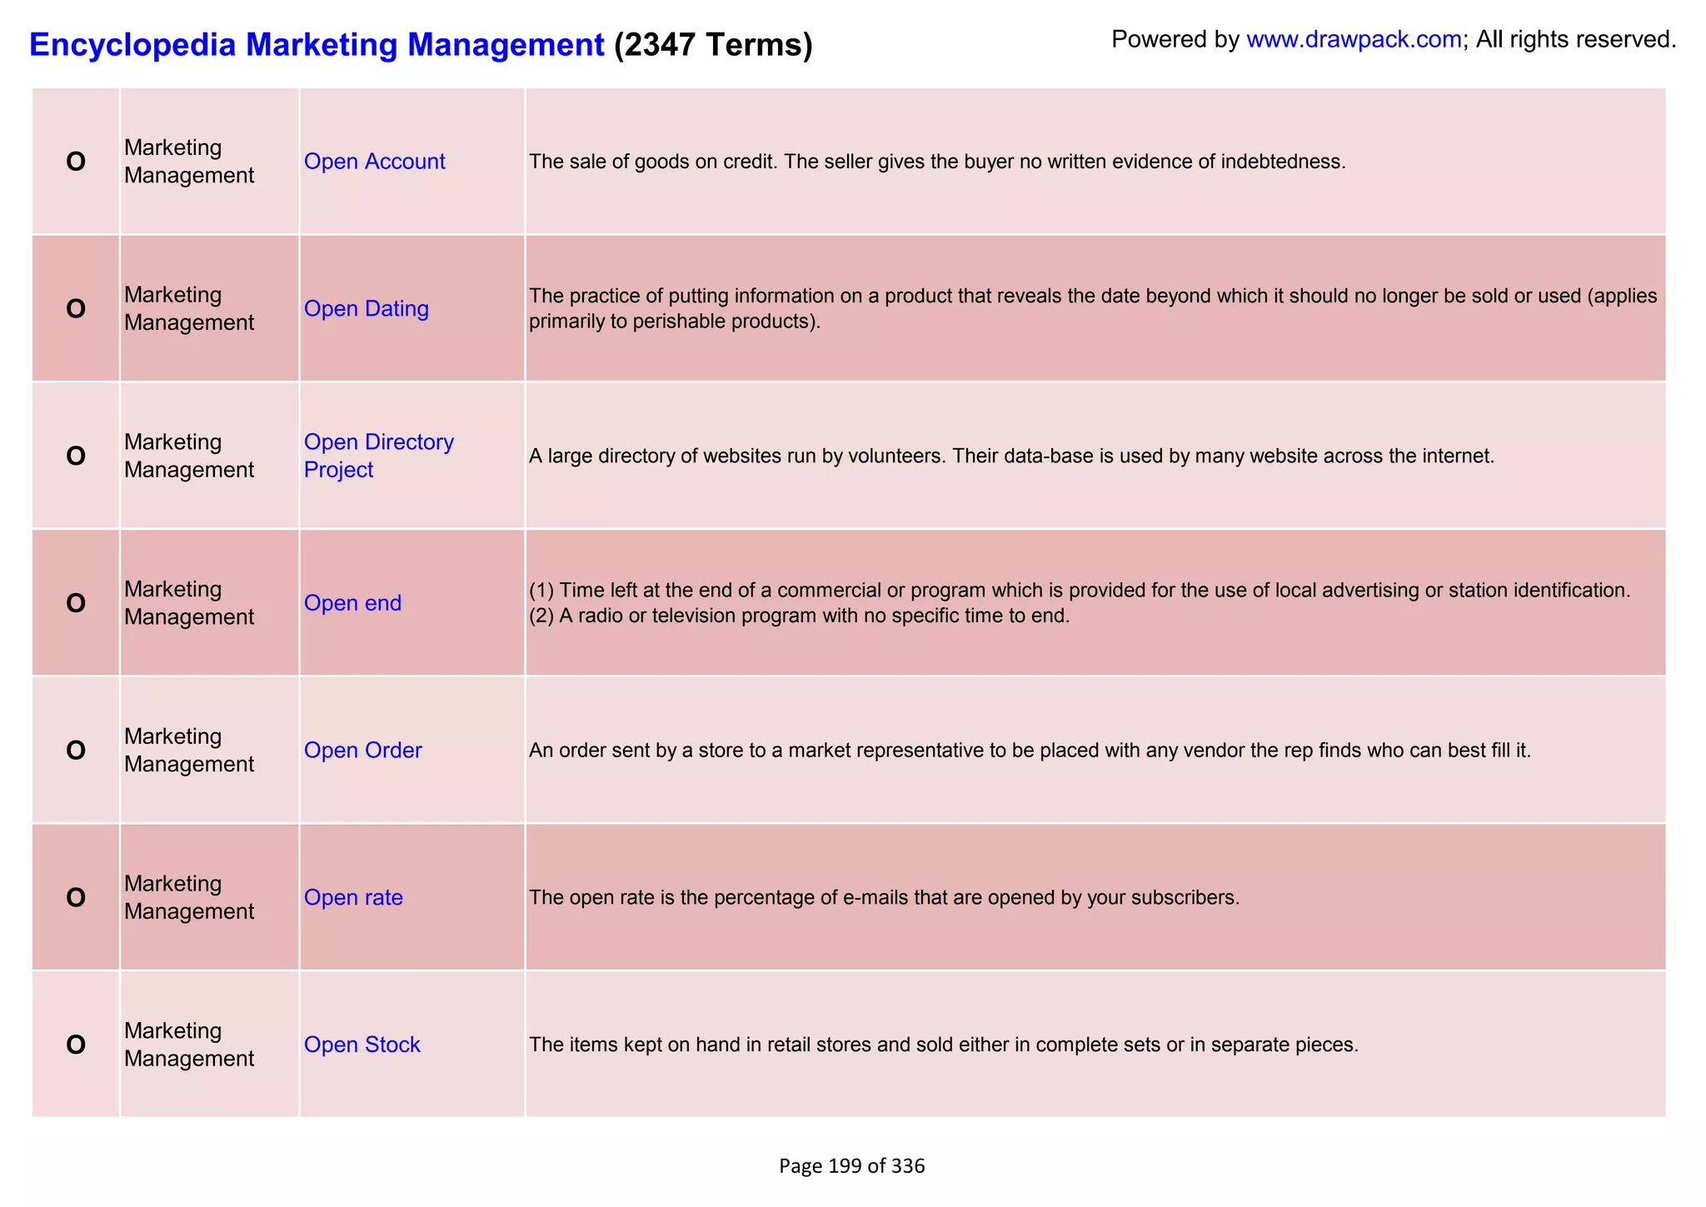Select the Open end definition text

[1080, 603]
